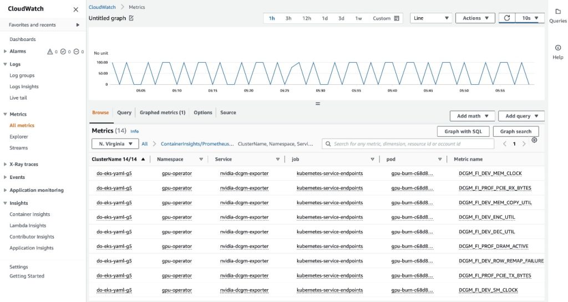Viewport: 568px width, 302px height.
Task: Open the custom time range calendar icon
Action: click(397, 18)
